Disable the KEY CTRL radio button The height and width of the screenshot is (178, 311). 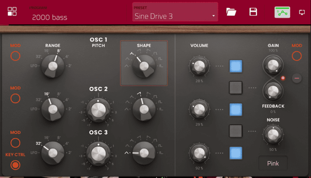click(x=15, y=165)
